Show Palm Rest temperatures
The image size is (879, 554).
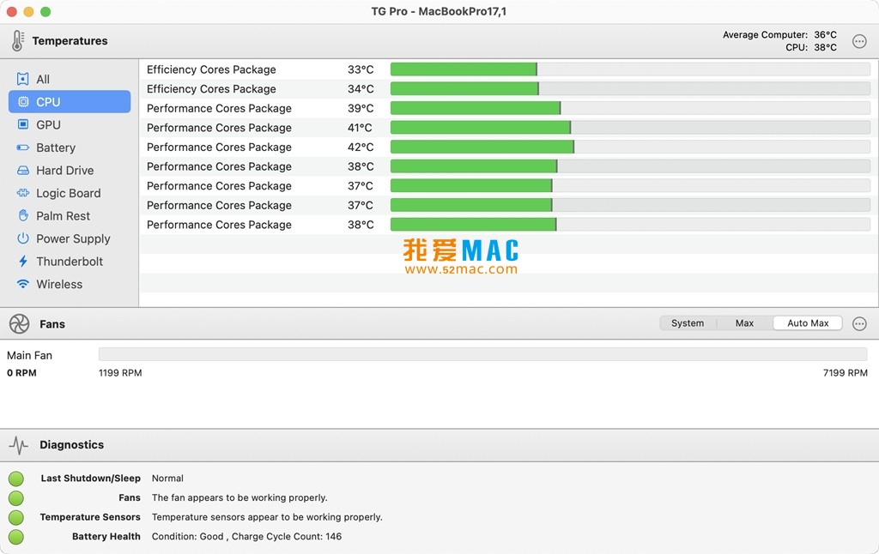63,215
